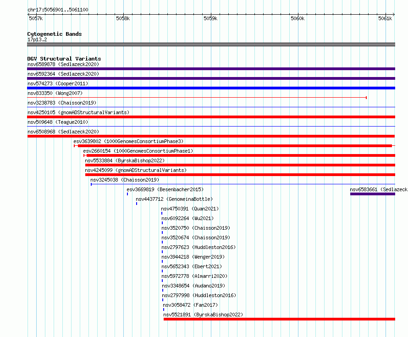
Task: Open variant nsv5521891 (ByrskaBishop2022)
Action: (x=203, y=315)
